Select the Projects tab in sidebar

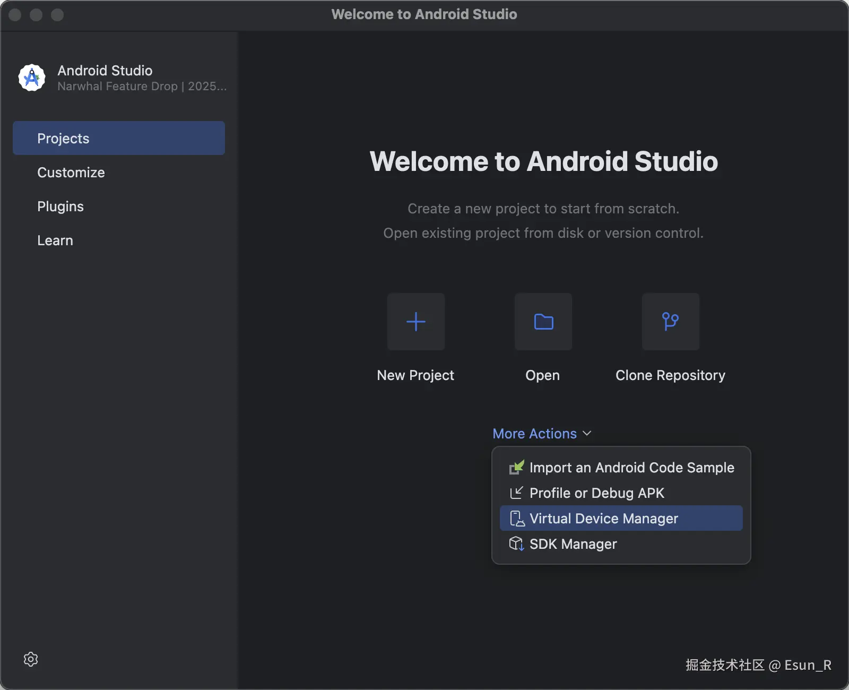(x=119, y=138)
